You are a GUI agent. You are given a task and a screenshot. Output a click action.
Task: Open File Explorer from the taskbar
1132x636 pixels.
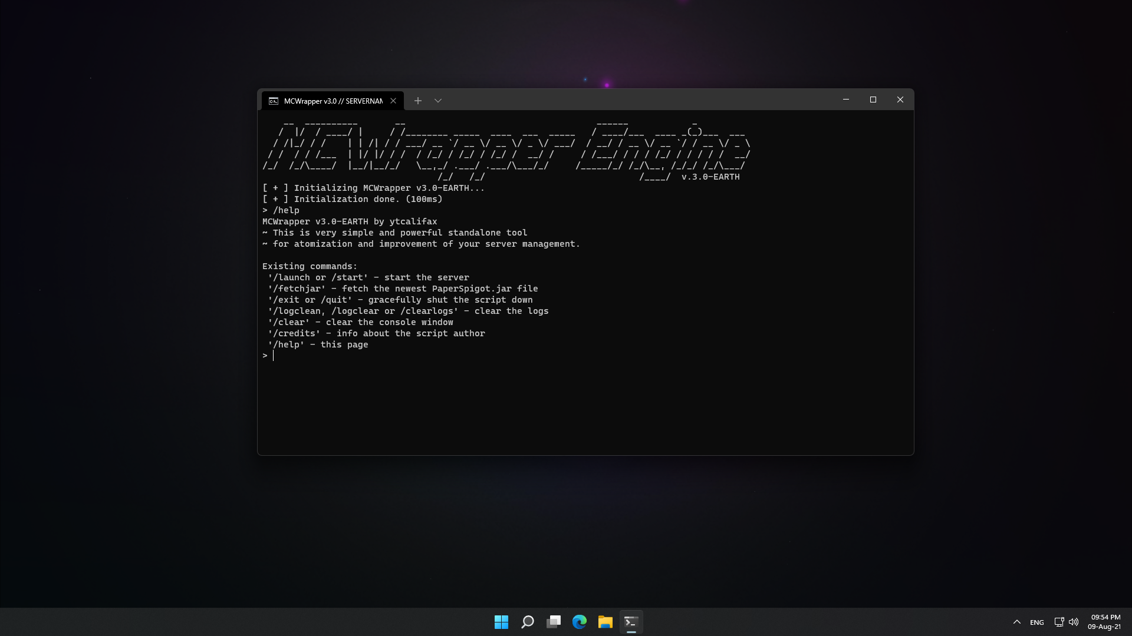[x=605, y=621]
